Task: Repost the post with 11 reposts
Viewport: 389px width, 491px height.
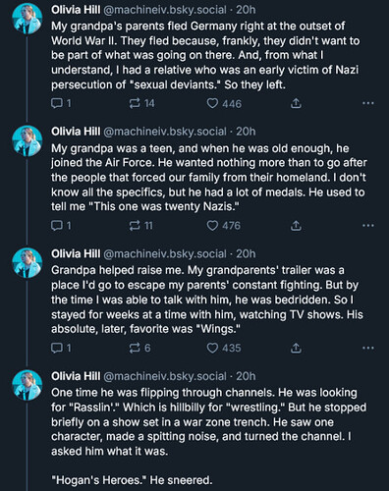Action: 141,226
